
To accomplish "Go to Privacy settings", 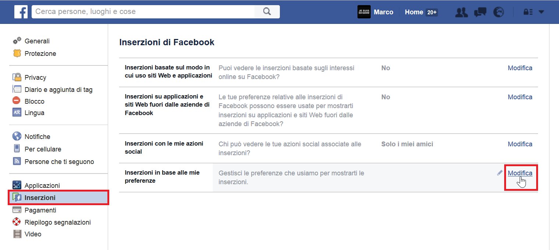I will point(35,78).
